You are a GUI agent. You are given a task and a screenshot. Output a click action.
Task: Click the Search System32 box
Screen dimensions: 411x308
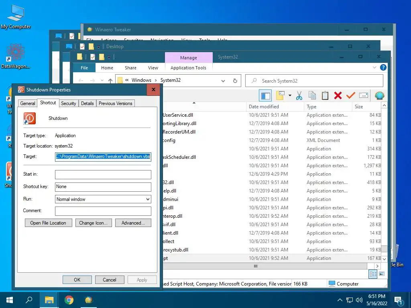314,81
